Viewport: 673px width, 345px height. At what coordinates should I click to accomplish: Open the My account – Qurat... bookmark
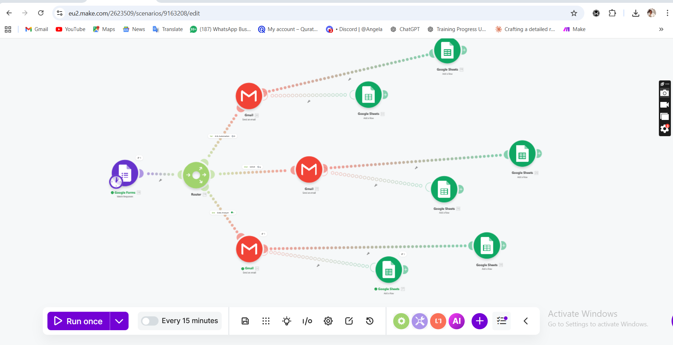[x=288, y=29]
